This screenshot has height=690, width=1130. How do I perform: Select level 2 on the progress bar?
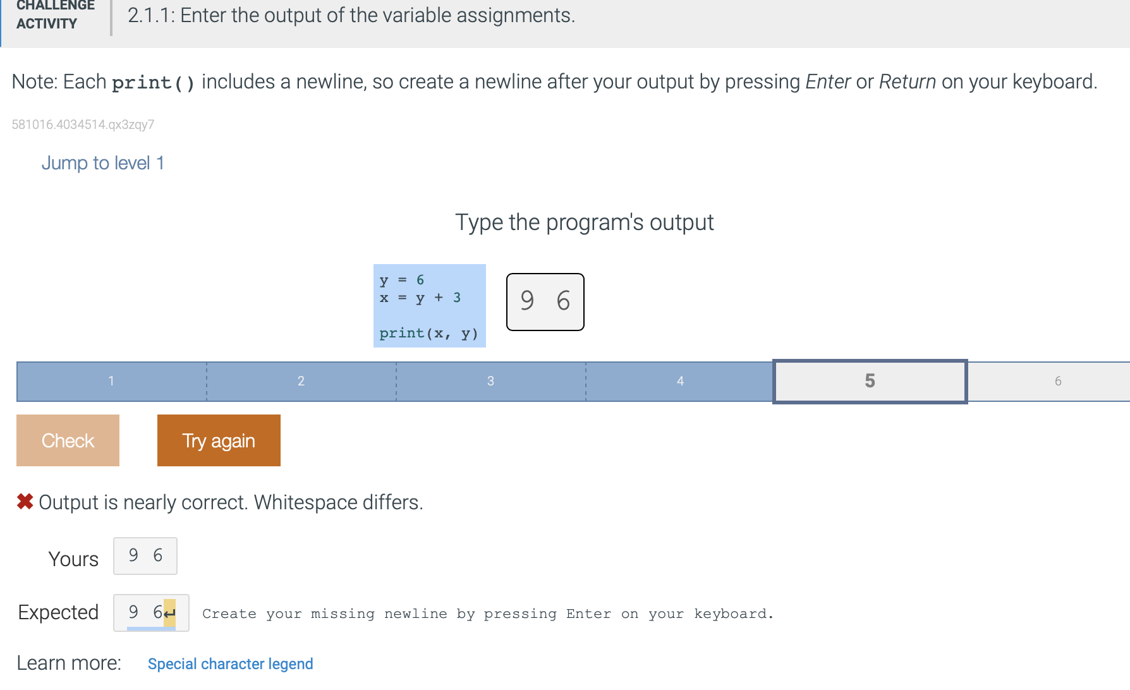tap(301, 381)
